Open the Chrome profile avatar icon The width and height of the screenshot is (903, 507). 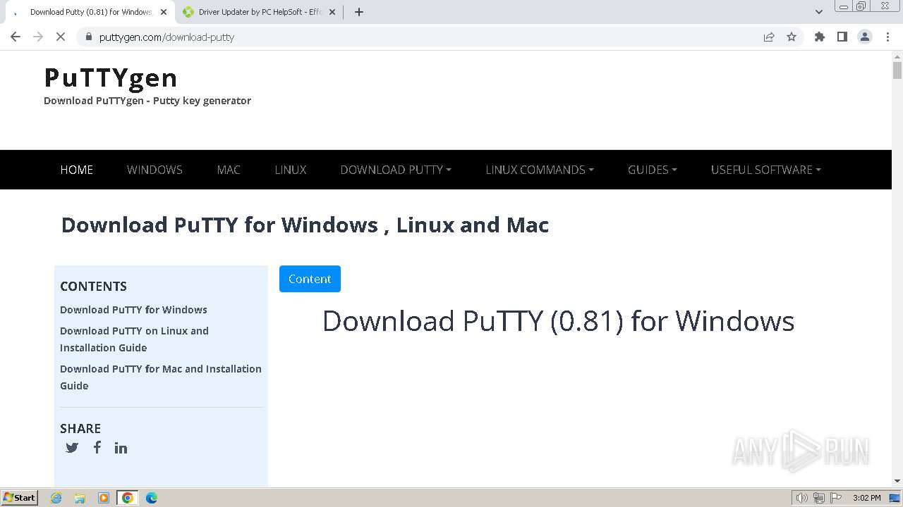865,37
